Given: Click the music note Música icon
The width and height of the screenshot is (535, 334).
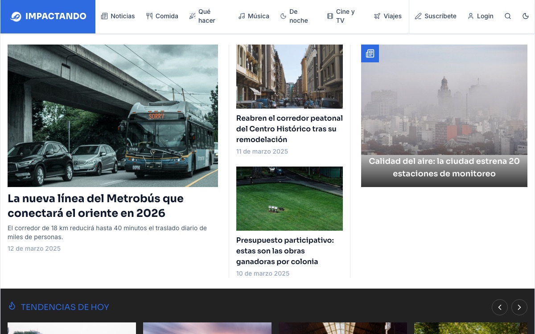Looking at the screenshot, I should click(x=242, y=16).
